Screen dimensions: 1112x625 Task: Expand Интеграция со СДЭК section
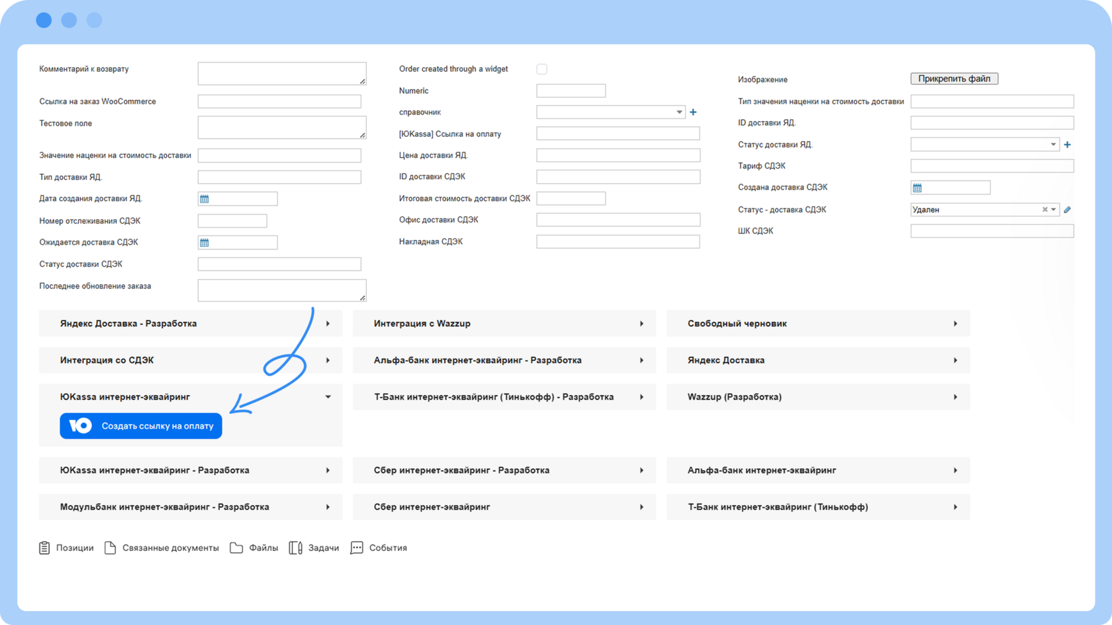191,360
